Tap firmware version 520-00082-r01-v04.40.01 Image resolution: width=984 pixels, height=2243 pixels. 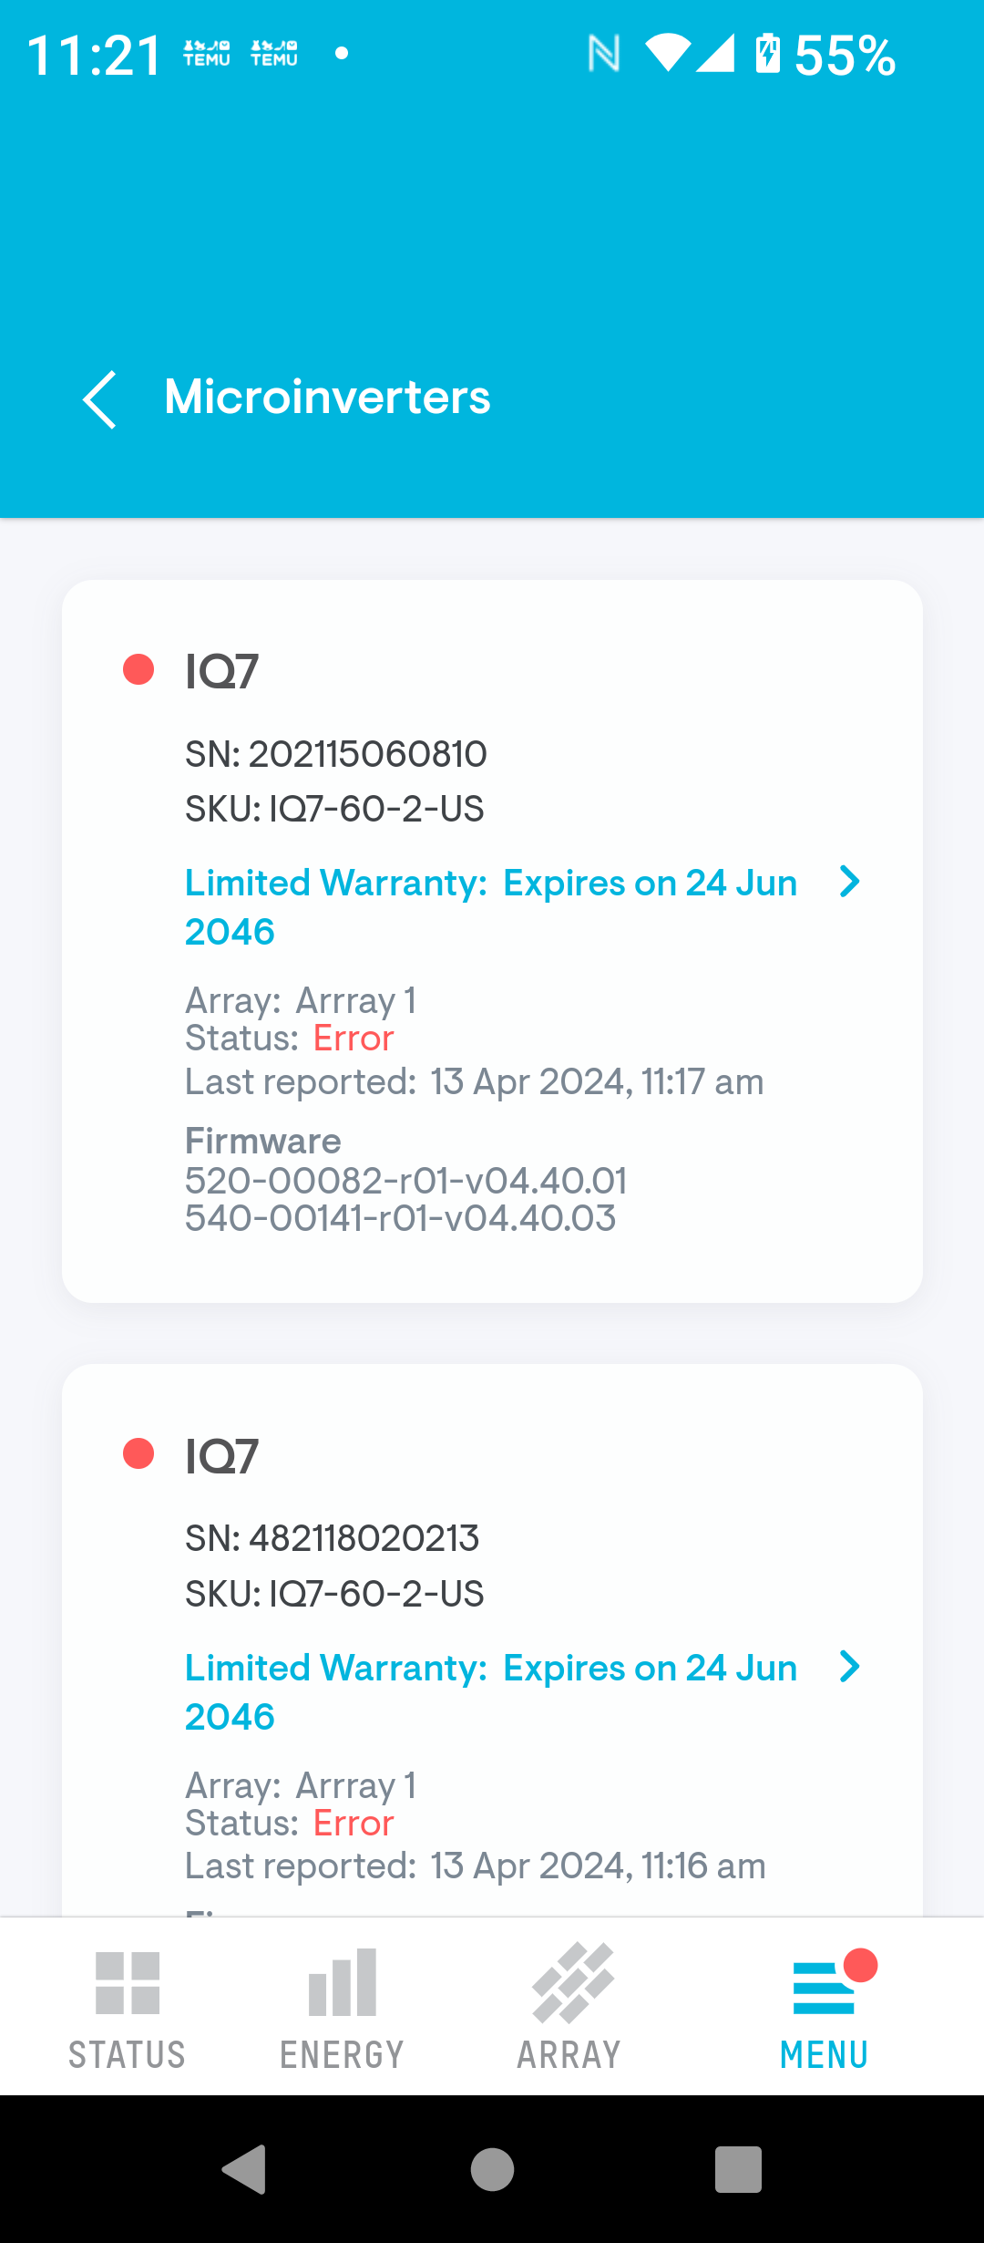coord(405,1181)
